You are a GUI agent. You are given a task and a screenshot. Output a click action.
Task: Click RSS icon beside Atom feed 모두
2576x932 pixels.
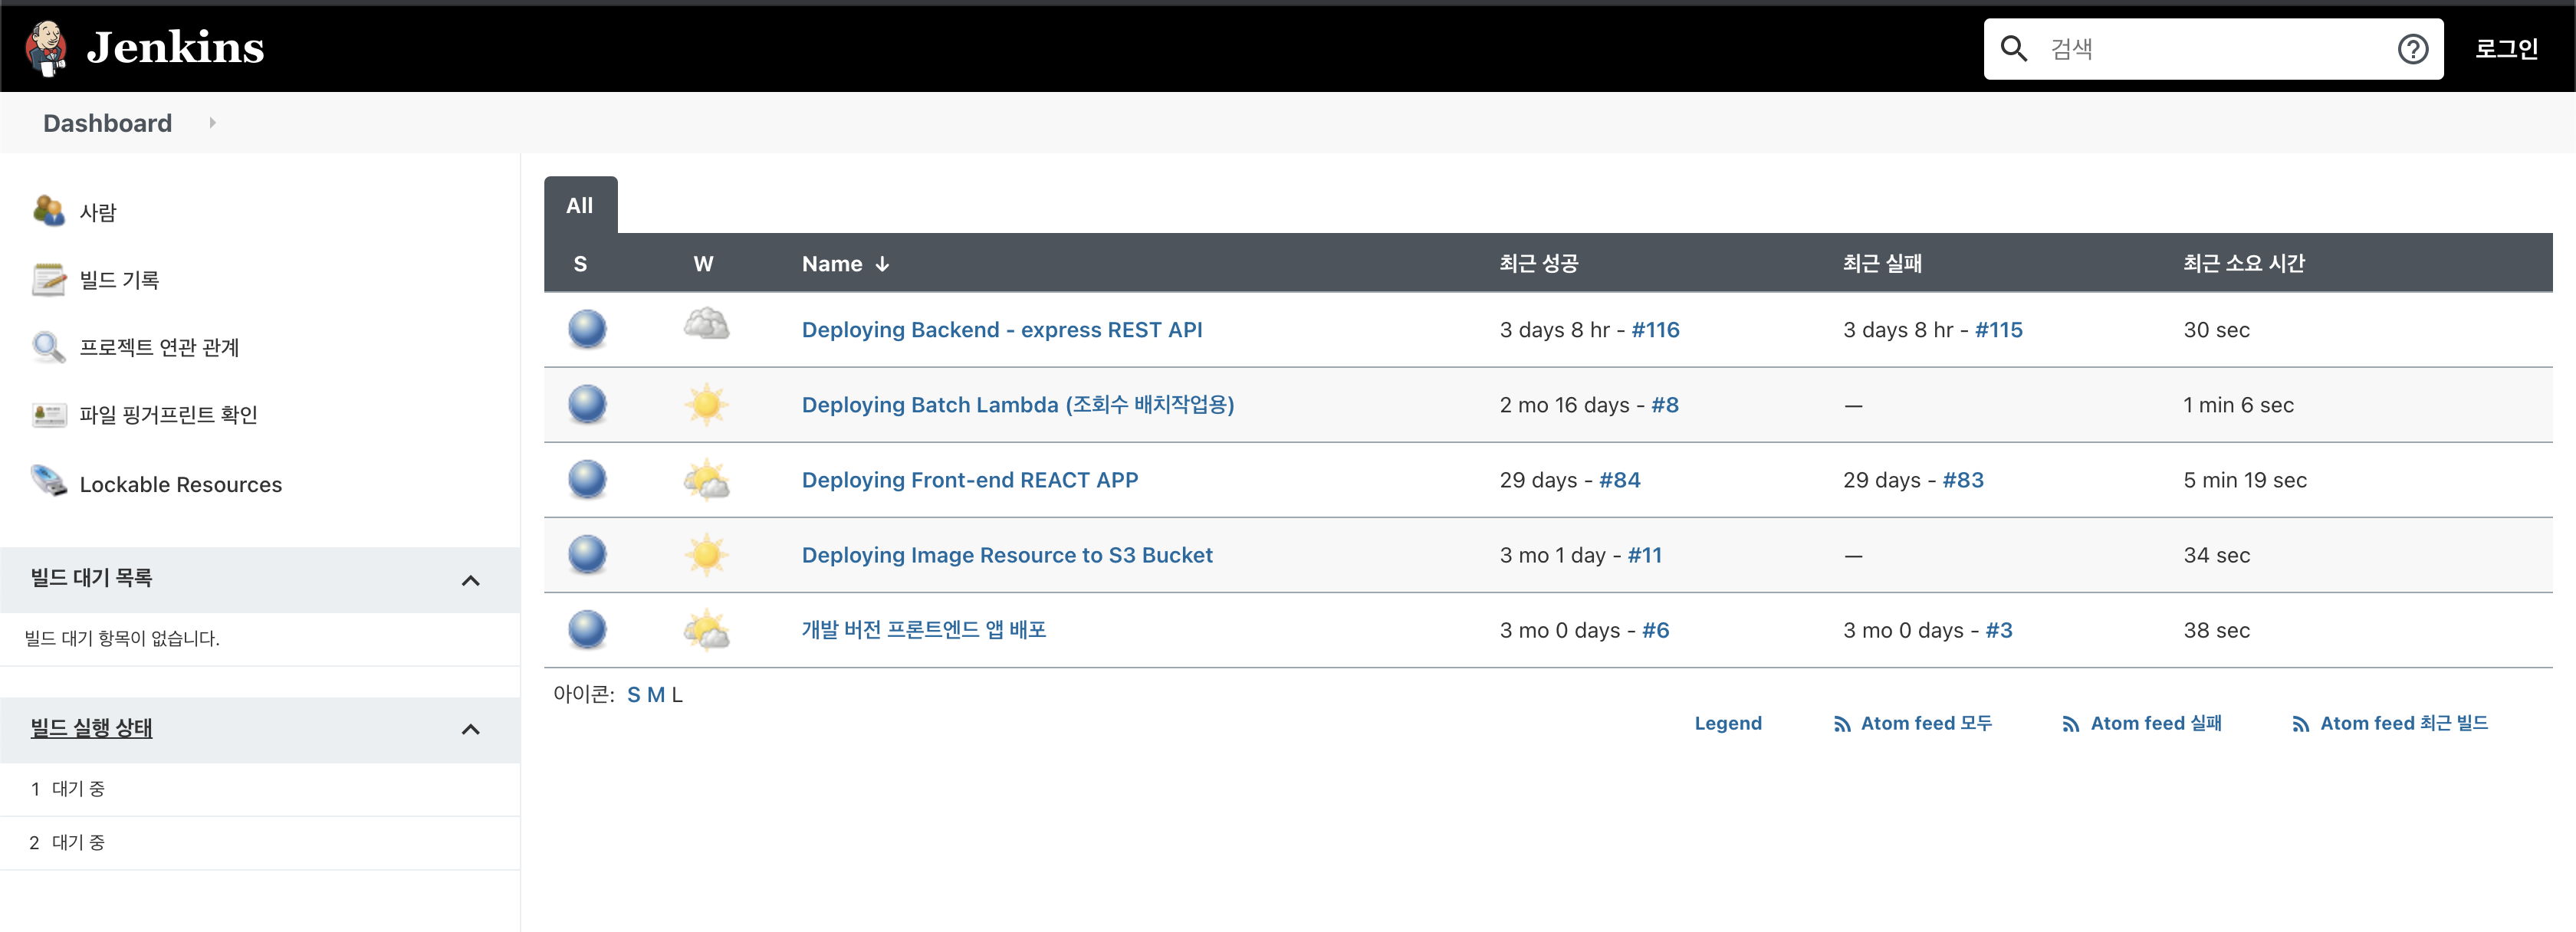click(x=1842, y=724)
